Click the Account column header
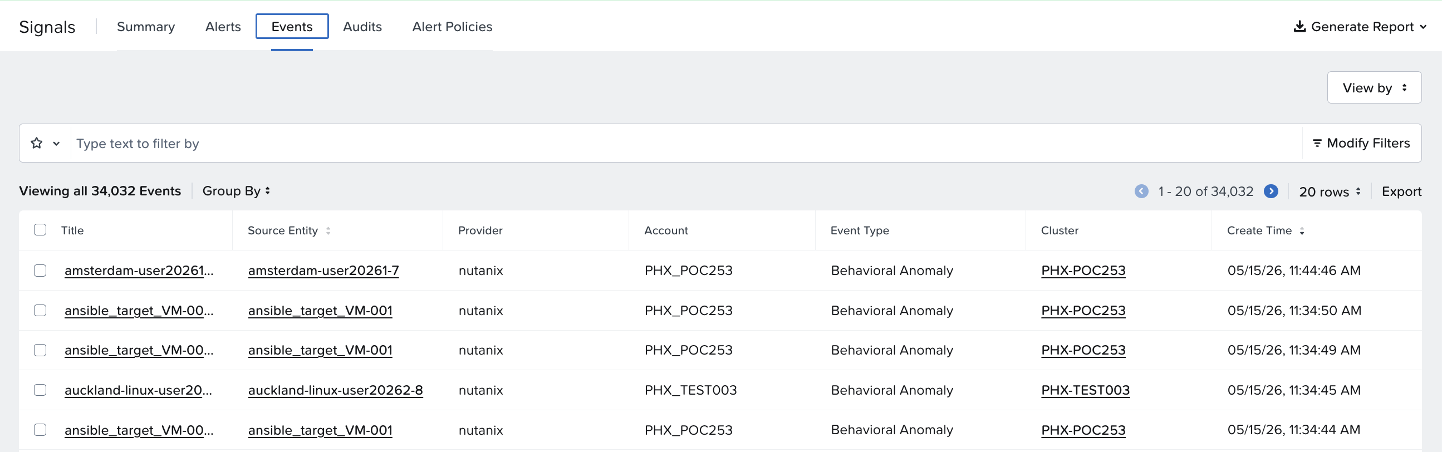This screenshot has height=452, width=1442. 666,230
